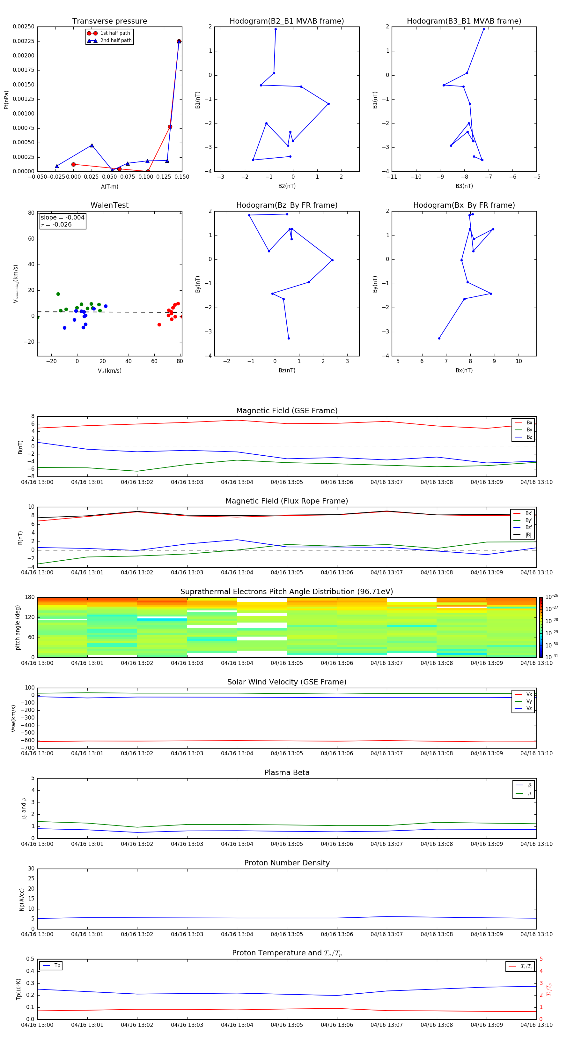This screenshot has height=1053, width=574.
Task: Click the top-right red point in Transverse pressure
Action: [x=179, y=41]
